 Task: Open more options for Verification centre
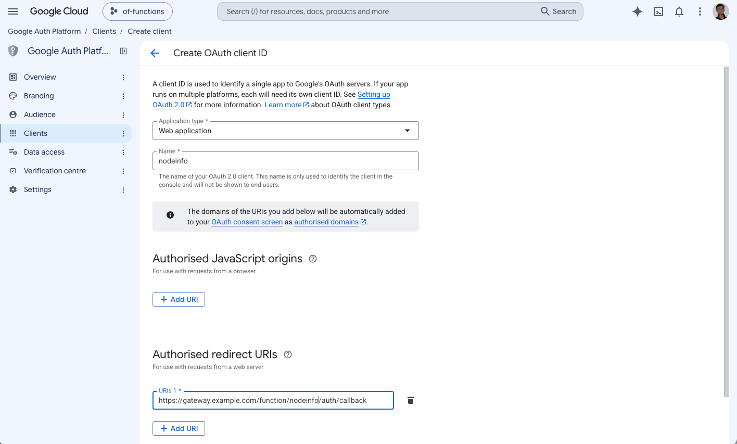(123, 171)
